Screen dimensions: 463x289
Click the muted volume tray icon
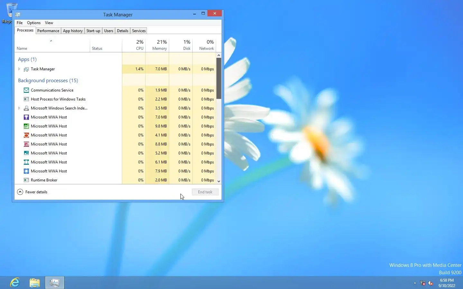coord(431,283)
